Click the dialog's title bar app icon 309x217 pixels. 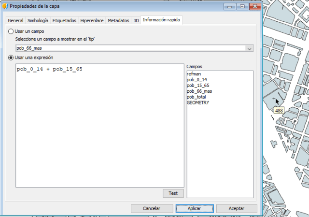5,6
